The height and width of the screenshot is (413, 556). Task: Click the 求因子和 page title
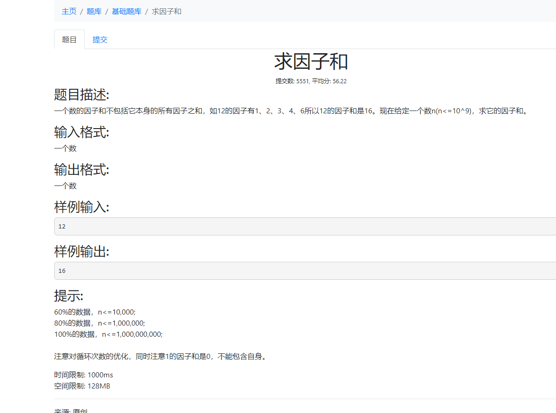tap(311, 62)
